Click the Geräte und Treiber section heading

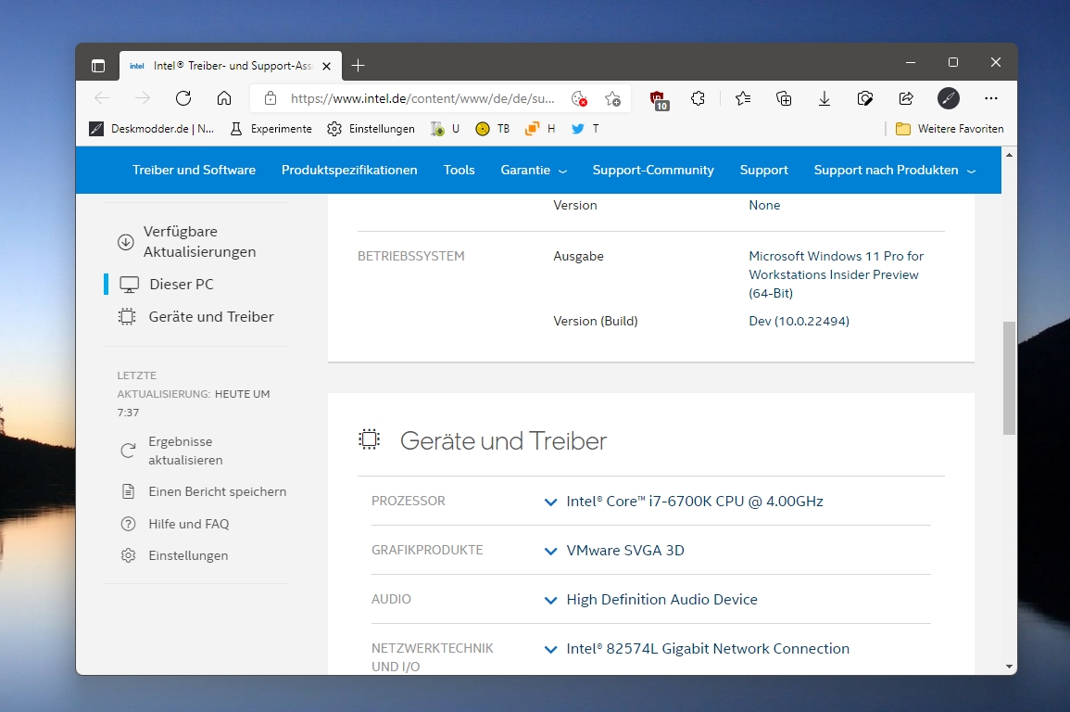(x=503, y=441)
